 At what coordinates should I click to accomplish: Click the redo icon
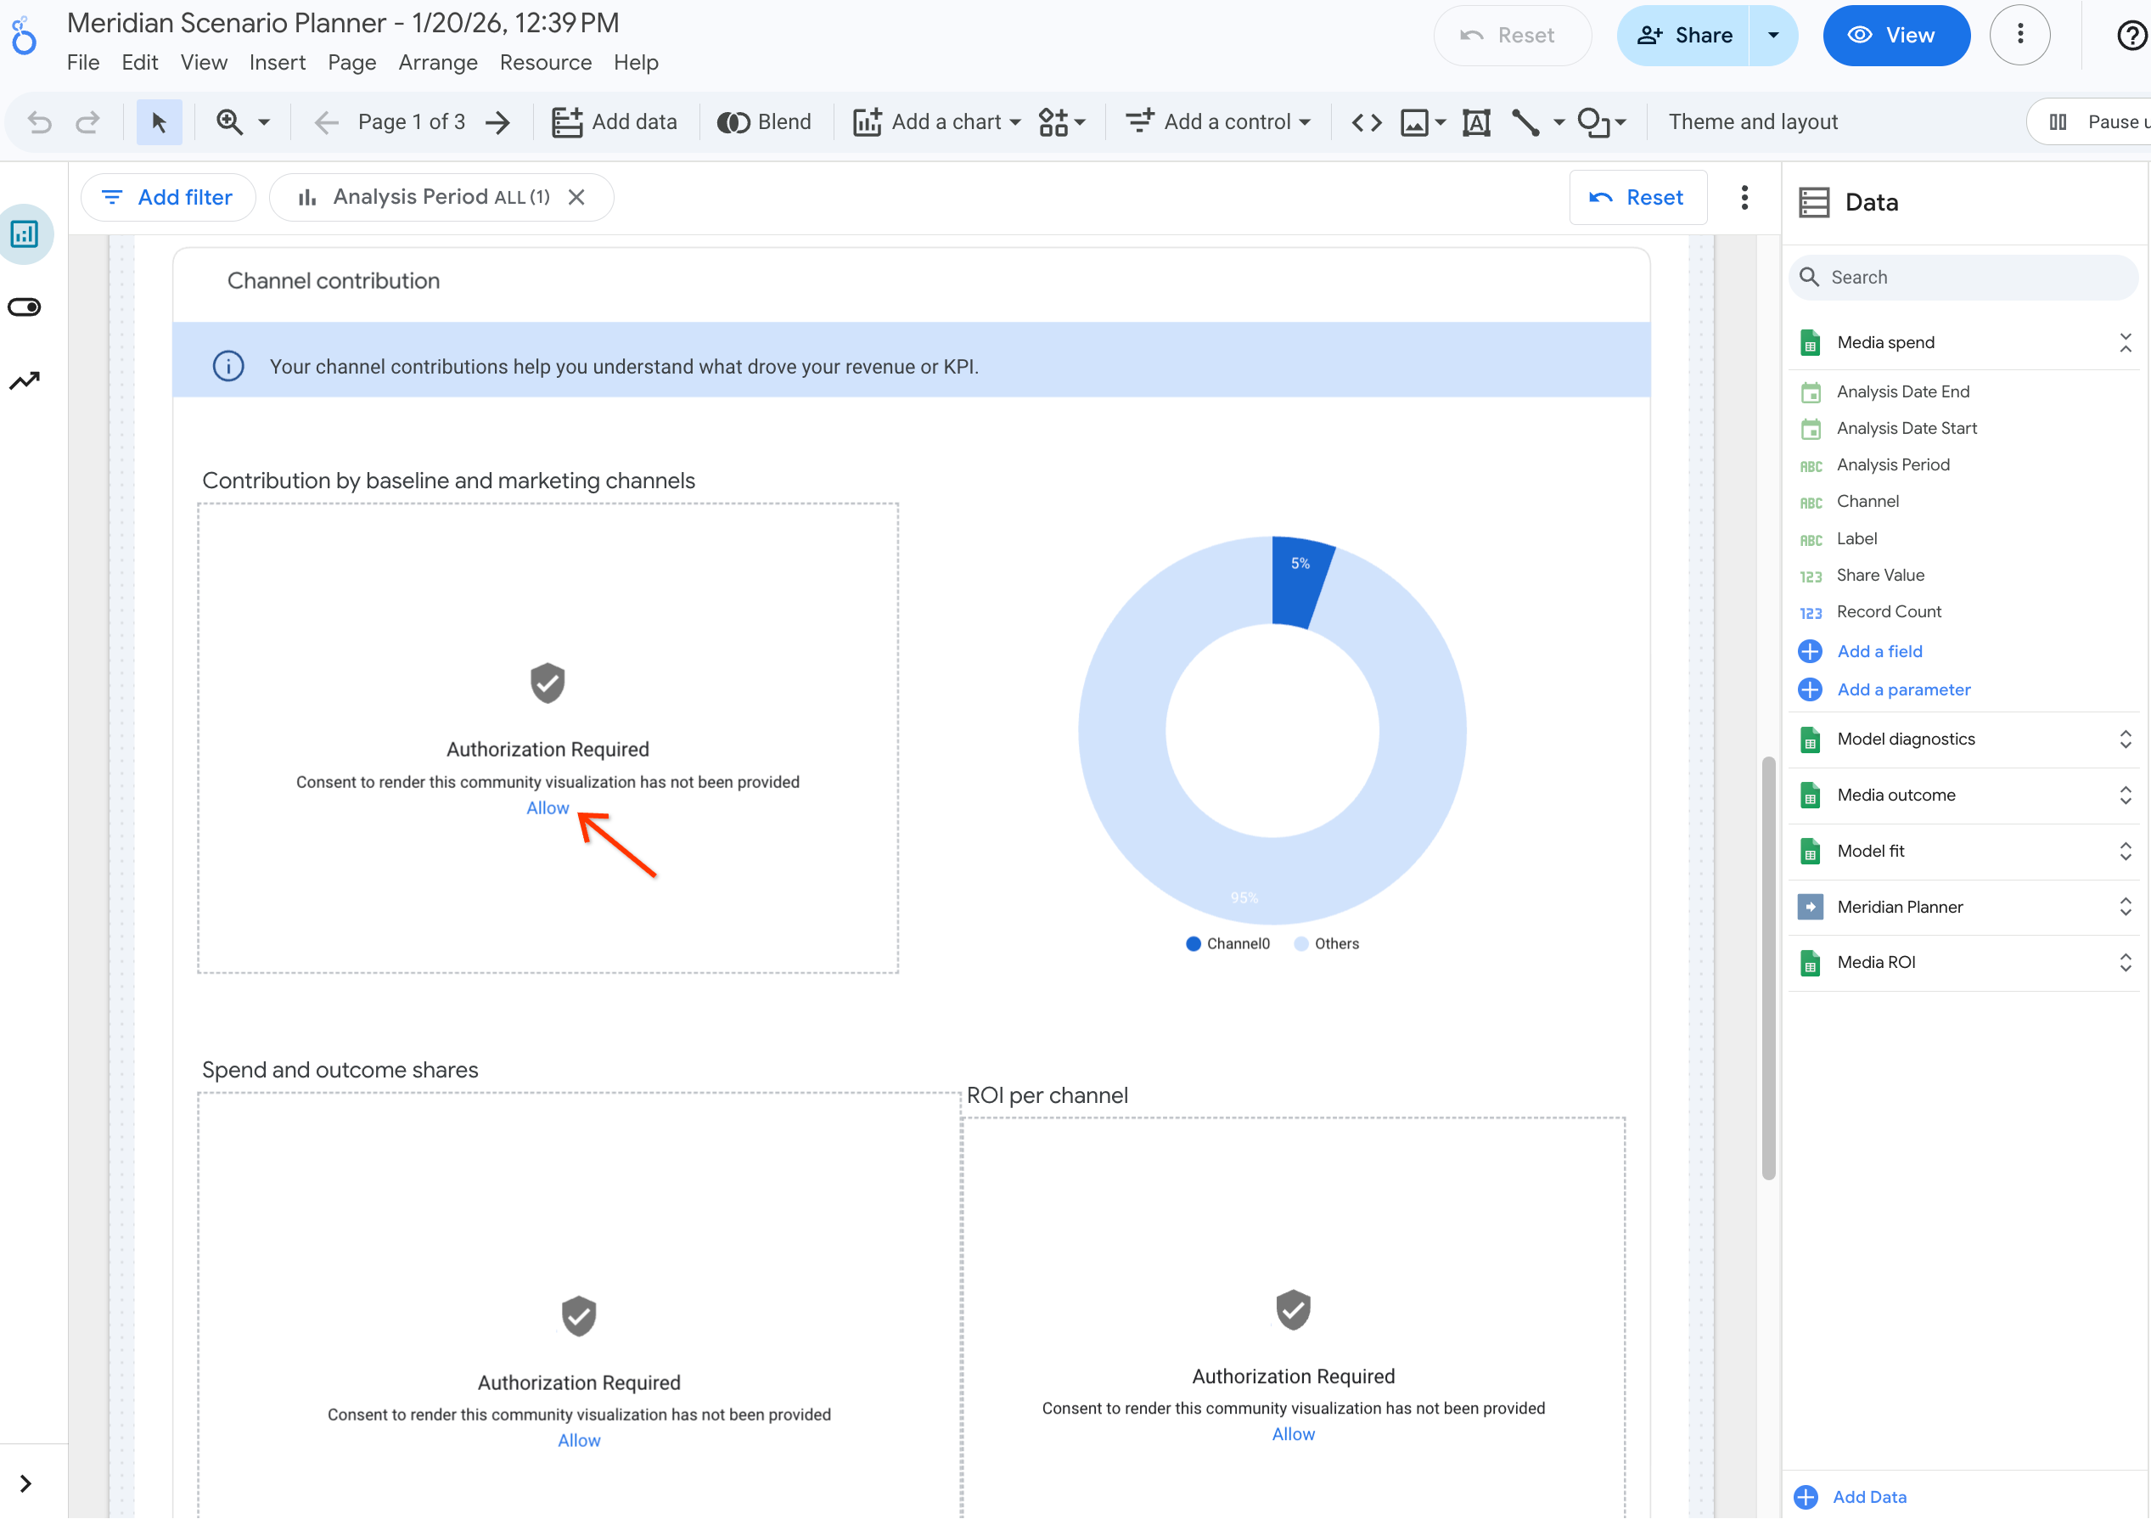coord(88,121)
